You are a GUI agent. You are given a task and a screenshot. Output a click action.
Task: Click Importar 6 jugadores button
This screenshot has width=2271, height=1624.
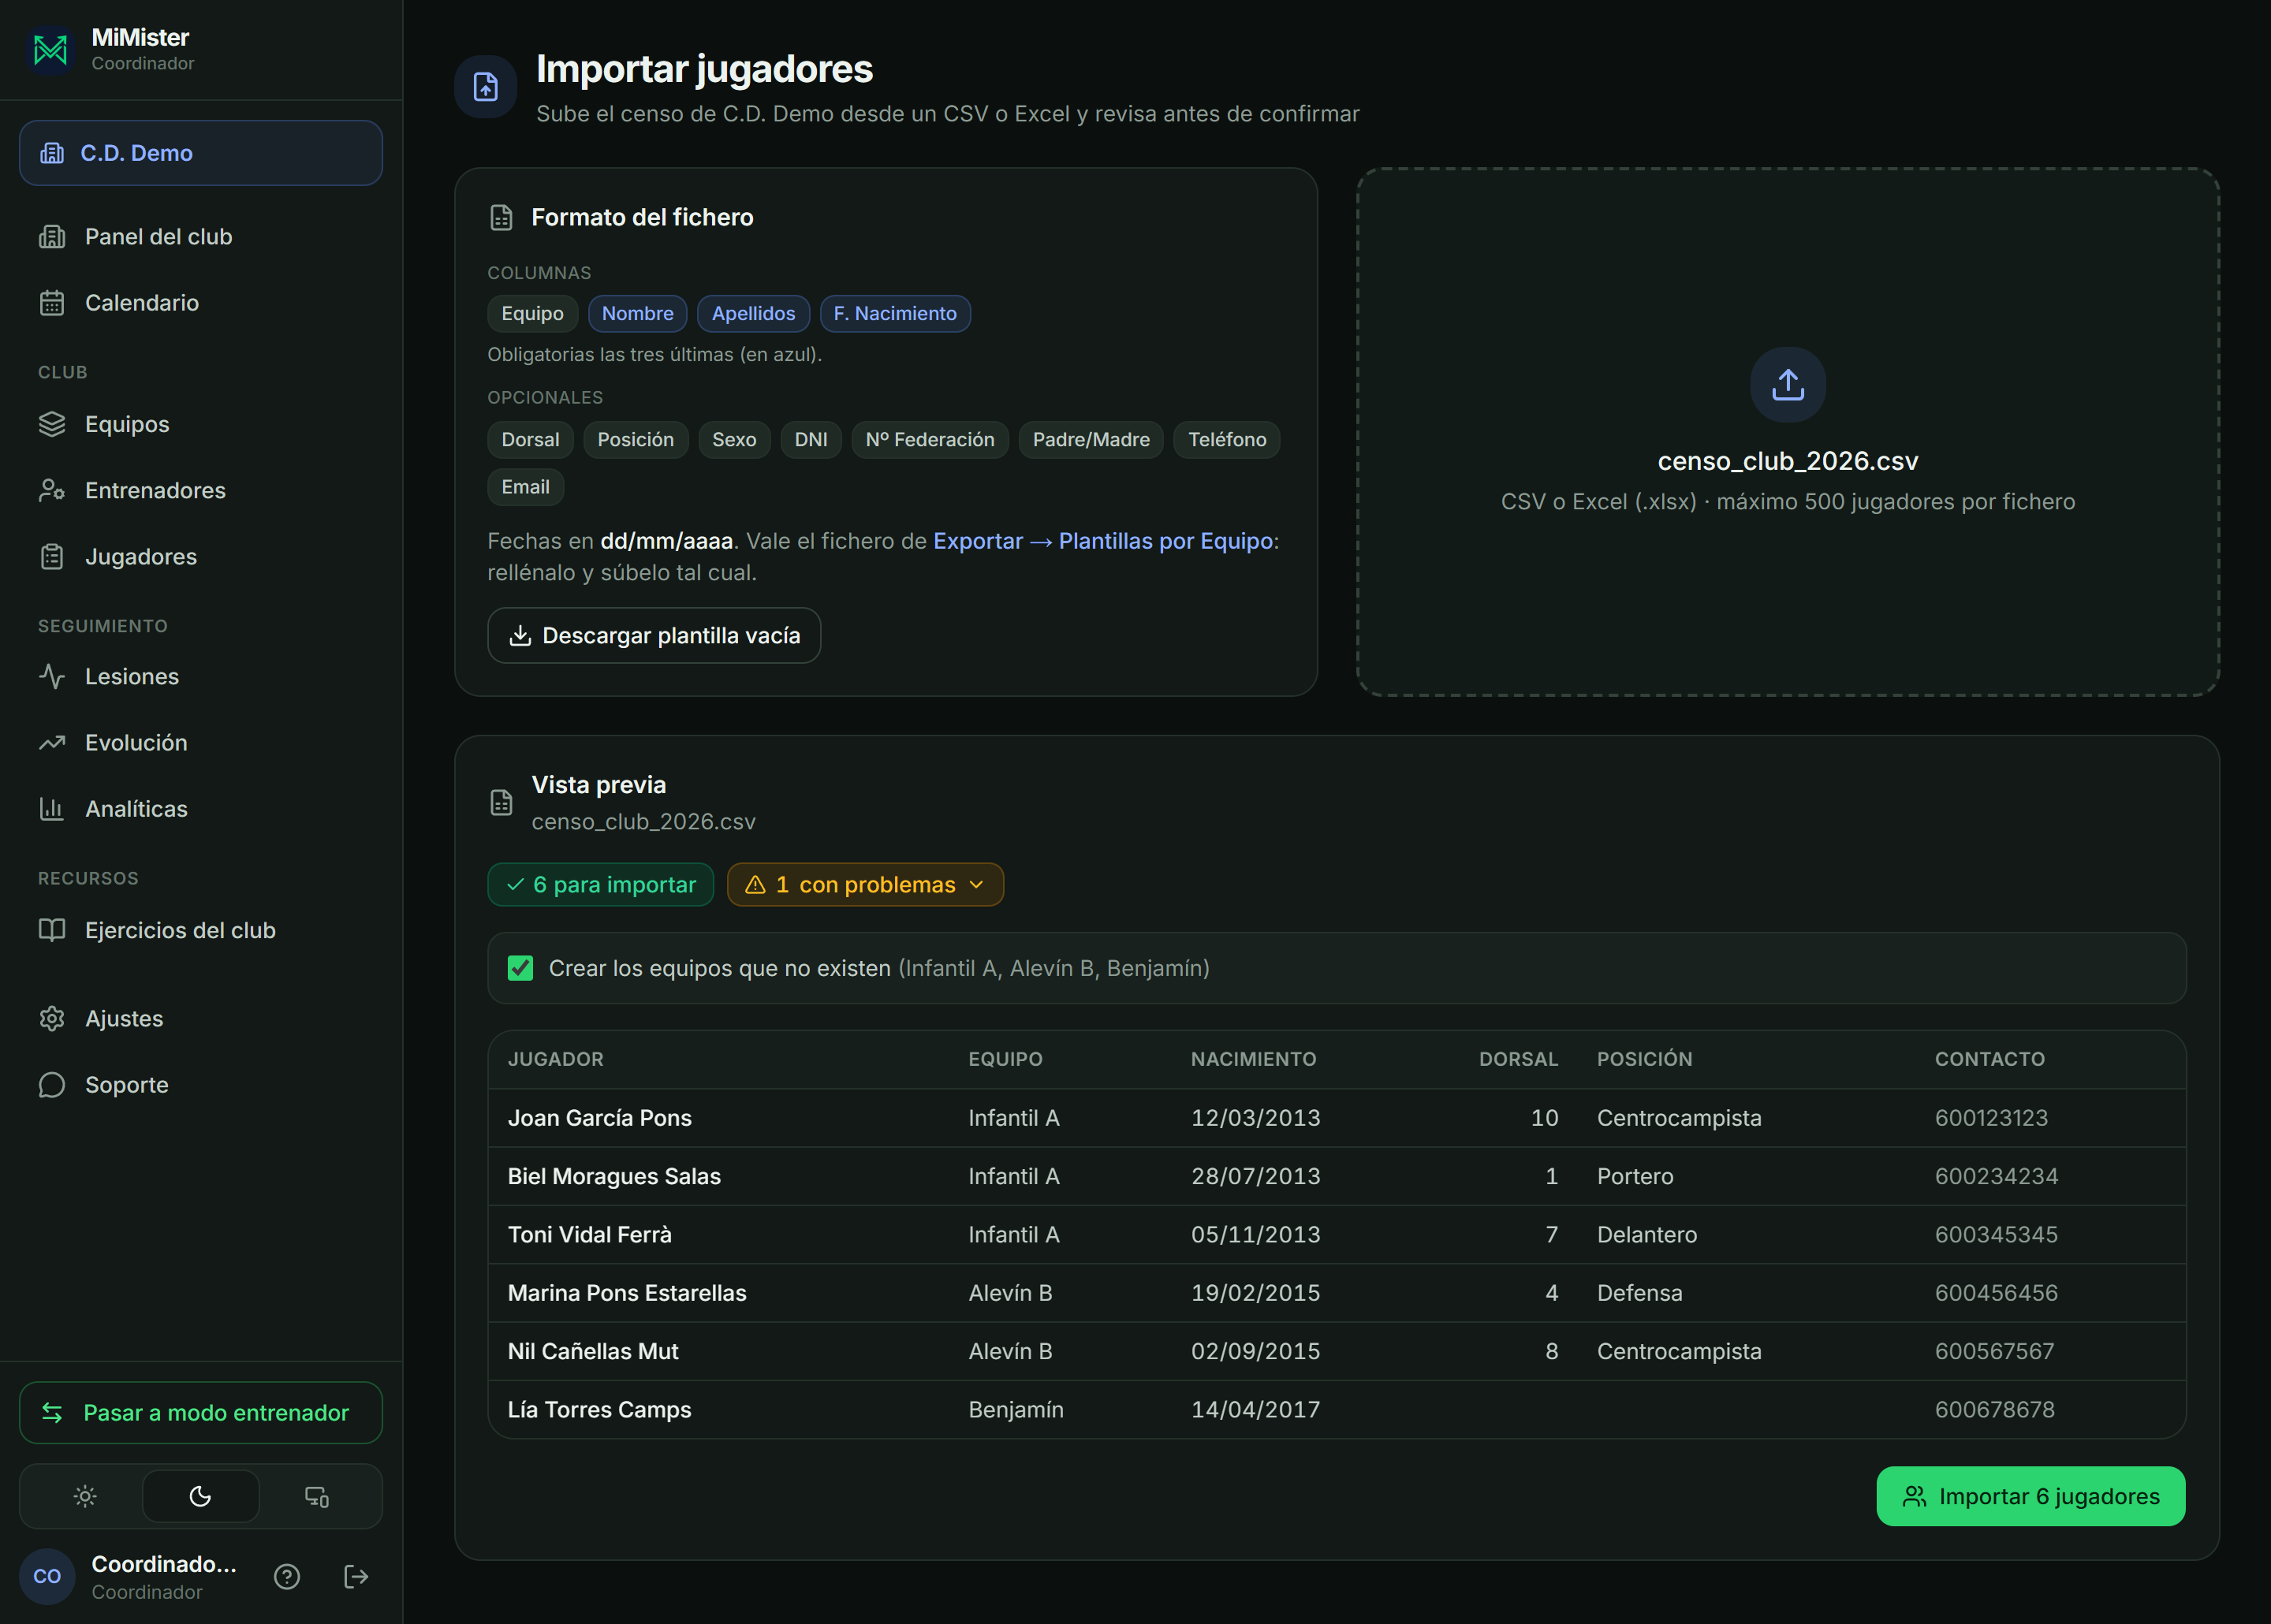tap(2030, 1496)
